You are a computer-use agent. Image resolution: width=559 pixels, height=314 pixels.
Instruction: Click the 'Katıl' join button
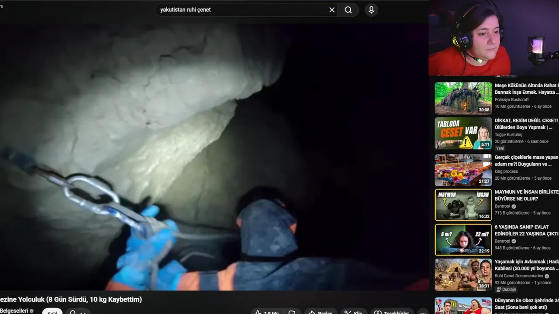click(52, 311)
